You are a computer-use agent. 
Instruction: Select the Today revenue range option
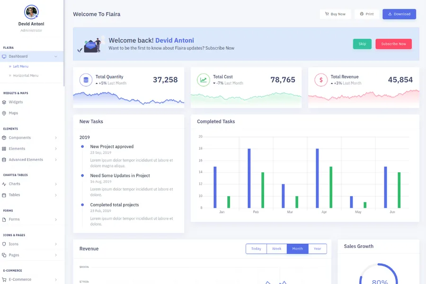tap(256, 248)
